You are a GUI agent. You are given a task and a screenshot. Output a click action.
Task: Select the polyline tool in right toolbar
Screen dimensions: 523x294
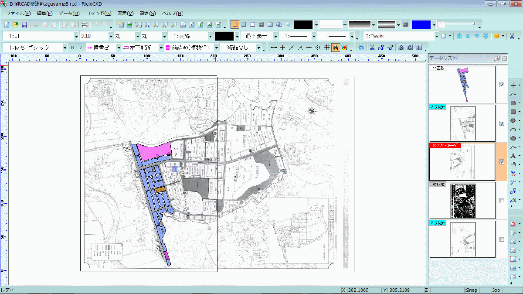513,94
